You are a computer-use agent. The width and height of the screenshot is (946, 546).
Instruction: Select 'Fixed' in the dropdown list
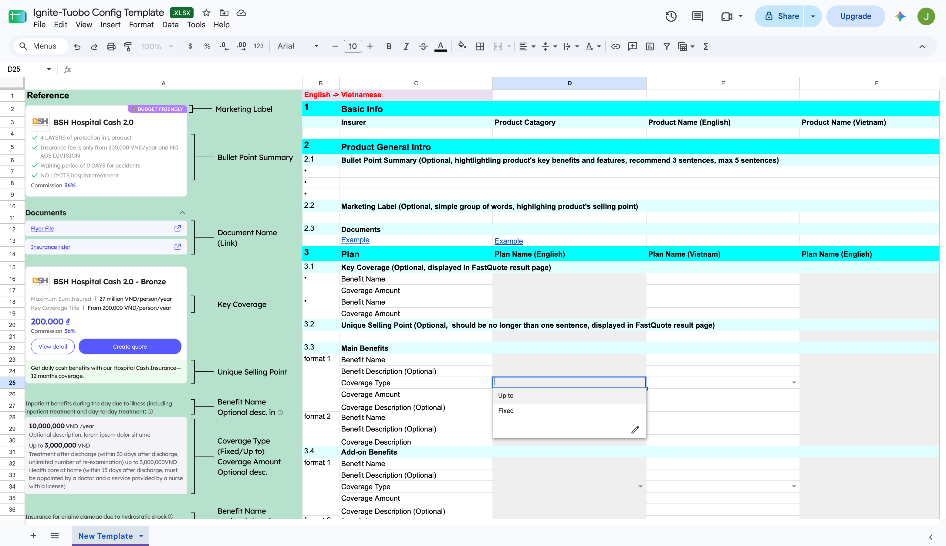tap(569, 411)
